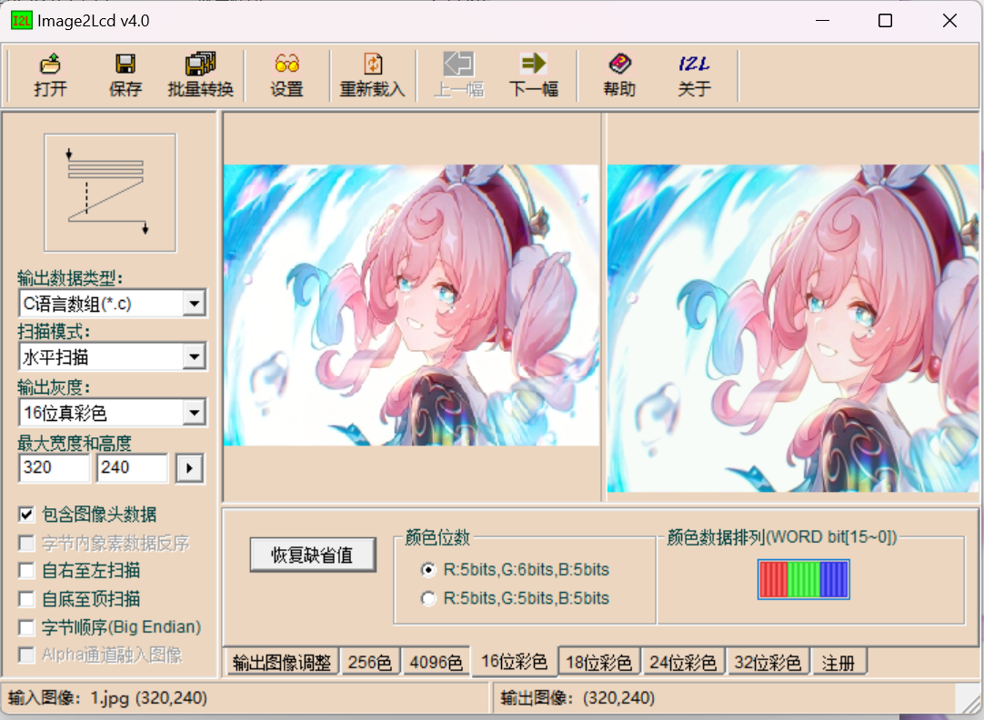Viewport: 984px width, 720px height.
Task: Click the 打开 (Open) toolbar icon
Action: (x=50, y=75)
